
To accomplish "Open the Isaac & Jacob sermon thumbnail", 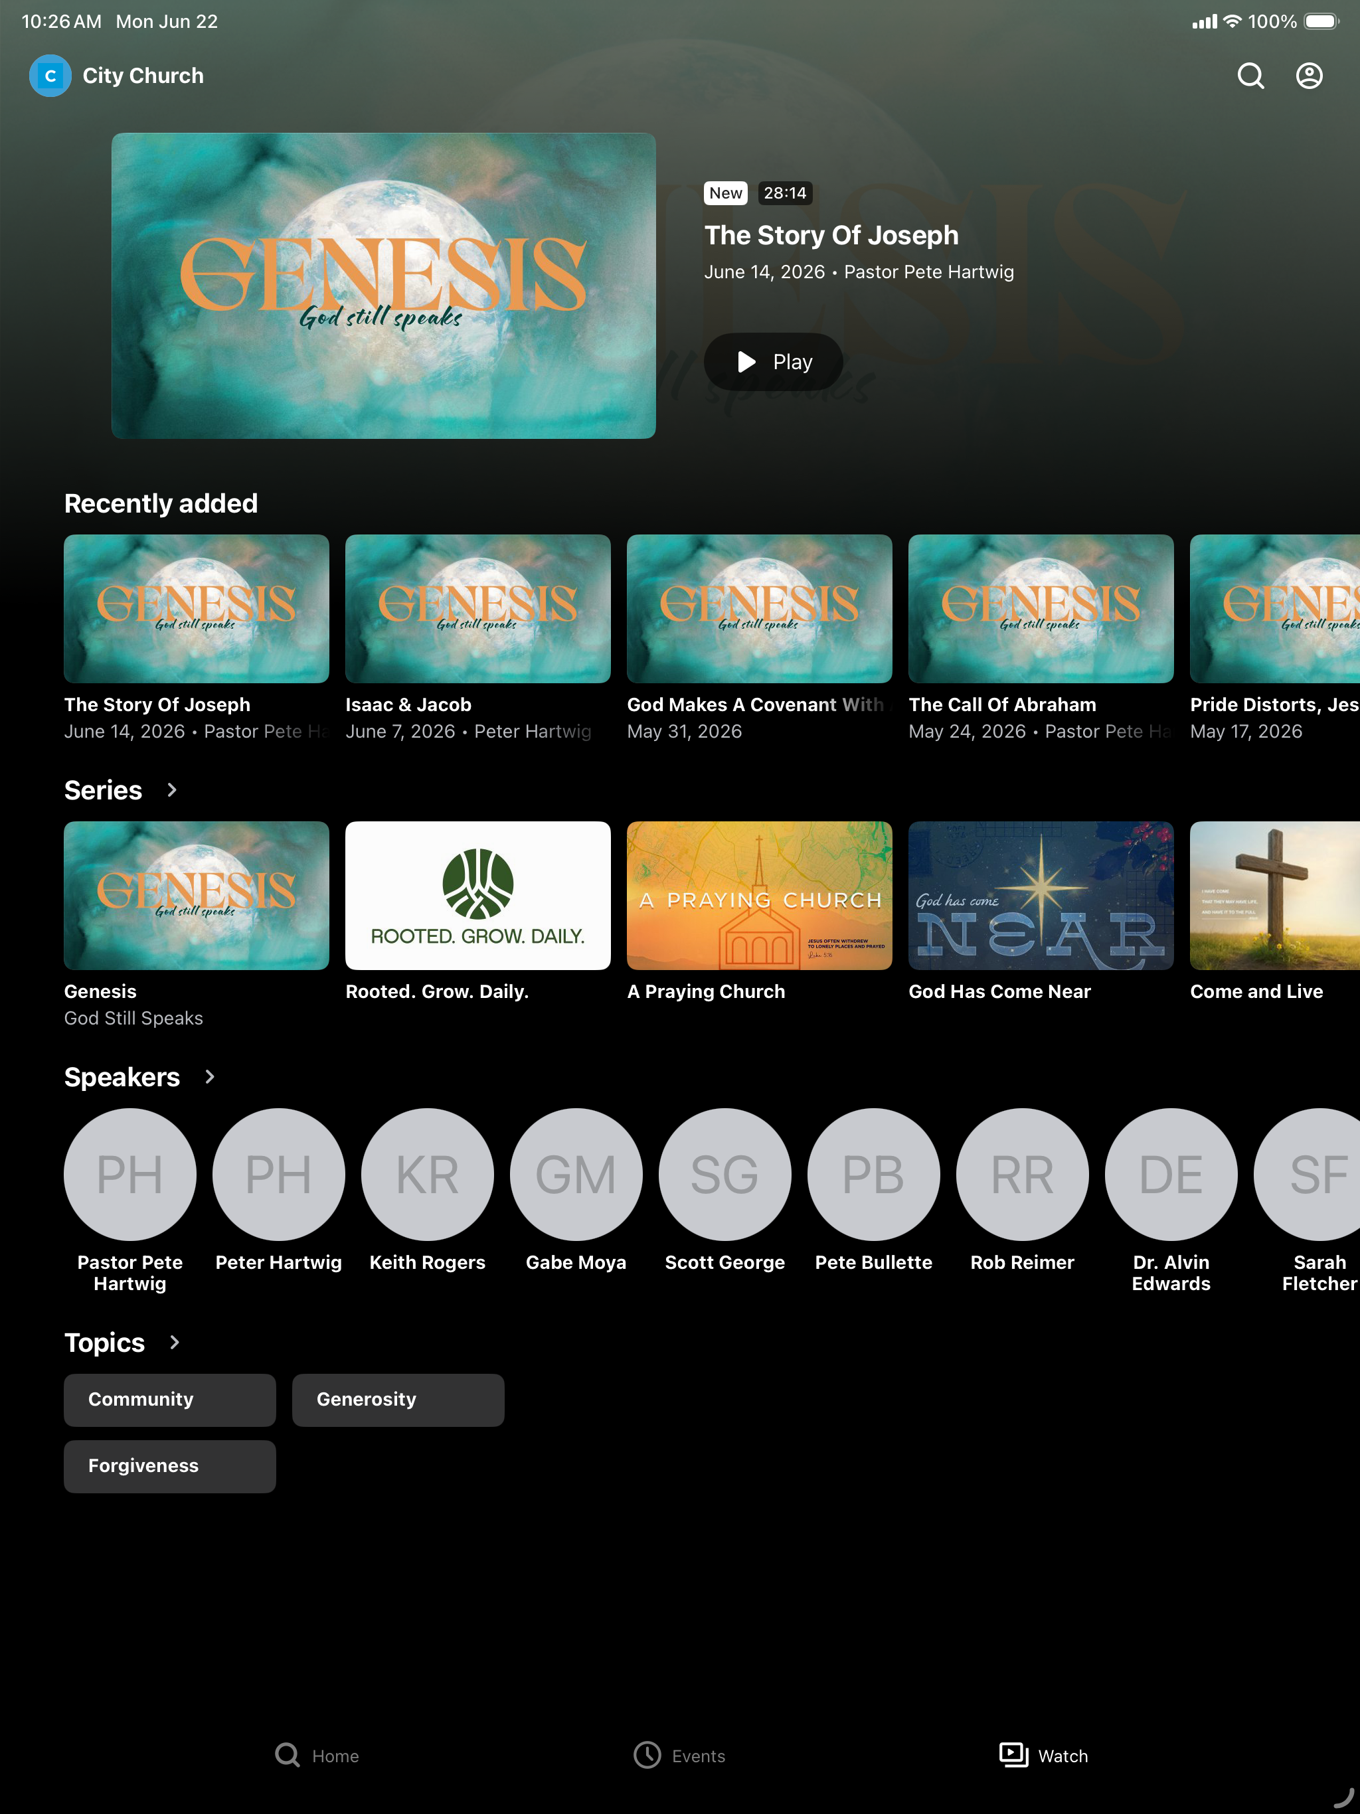I will tap(478, 608).
